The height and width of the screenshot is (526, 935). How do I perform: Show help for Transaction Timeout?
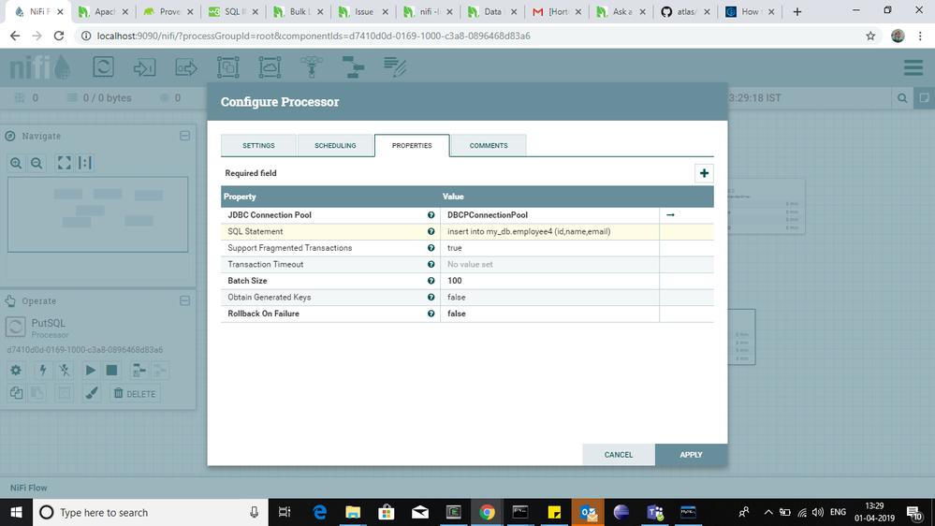tap(431, 264)
